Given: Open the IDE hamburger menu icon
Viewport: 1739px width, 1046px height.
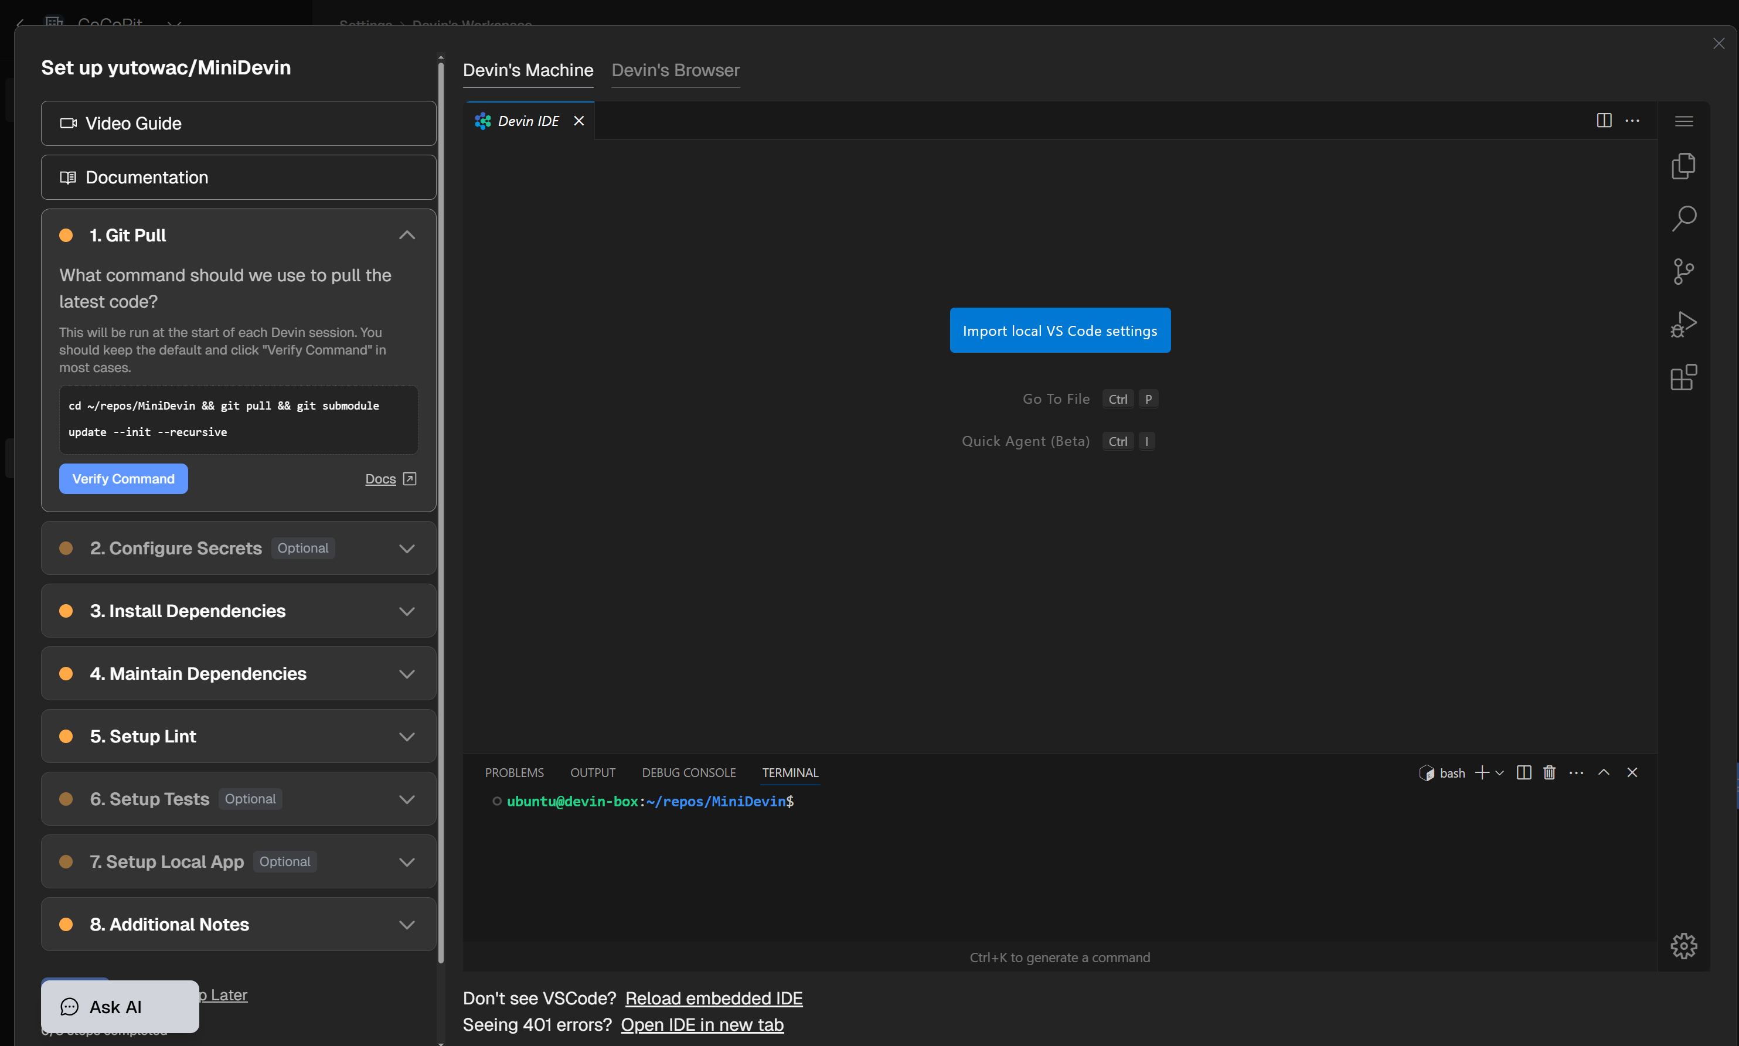Looking at the screenshot, I should point(1683,121).
